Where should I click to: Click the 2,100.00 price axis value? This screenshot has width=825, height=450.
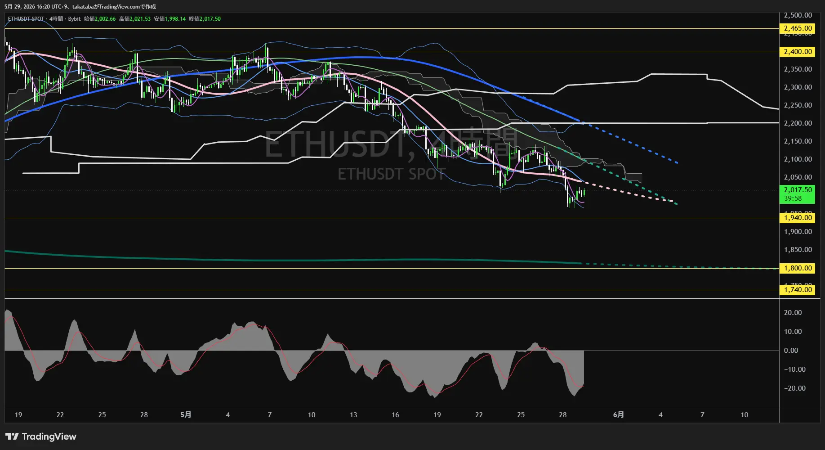[x=798, y=159]
